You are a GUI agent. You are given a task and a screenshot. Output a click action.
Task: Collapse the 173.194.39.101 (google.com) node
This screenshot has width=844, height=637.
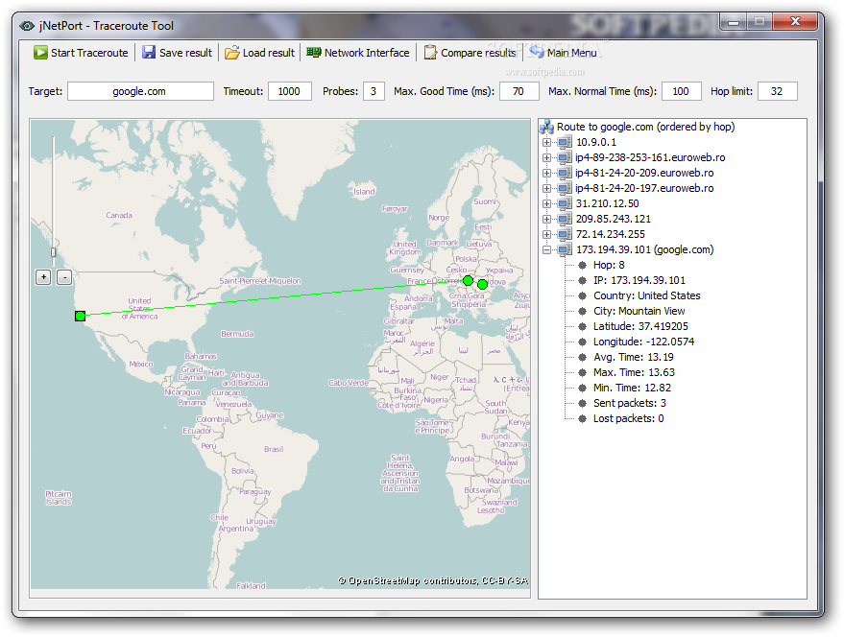[x=547, y=249]
